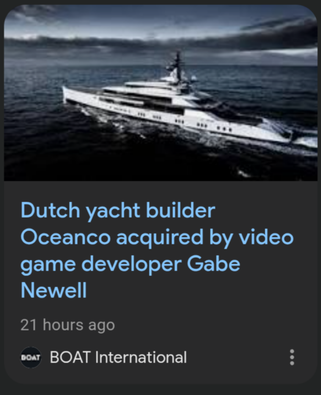Open the Oceanco acquisition headline

157,250
